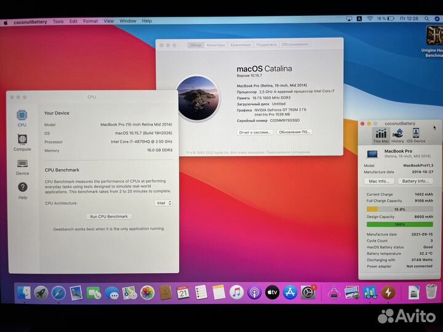Image resolution: width=443 pixels, height=332 pixels.
Task: Open Photos from the Dock
Action: click(x=147, y=293)
